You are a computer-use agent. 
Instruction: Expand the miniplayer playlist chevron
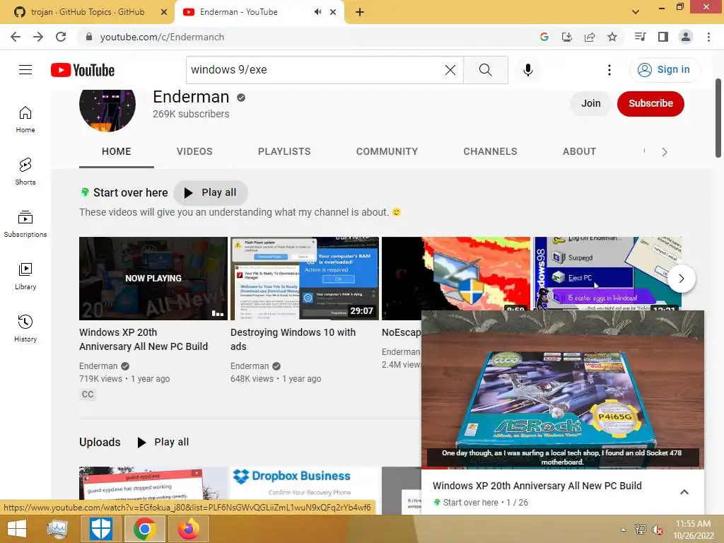point(684,492)
